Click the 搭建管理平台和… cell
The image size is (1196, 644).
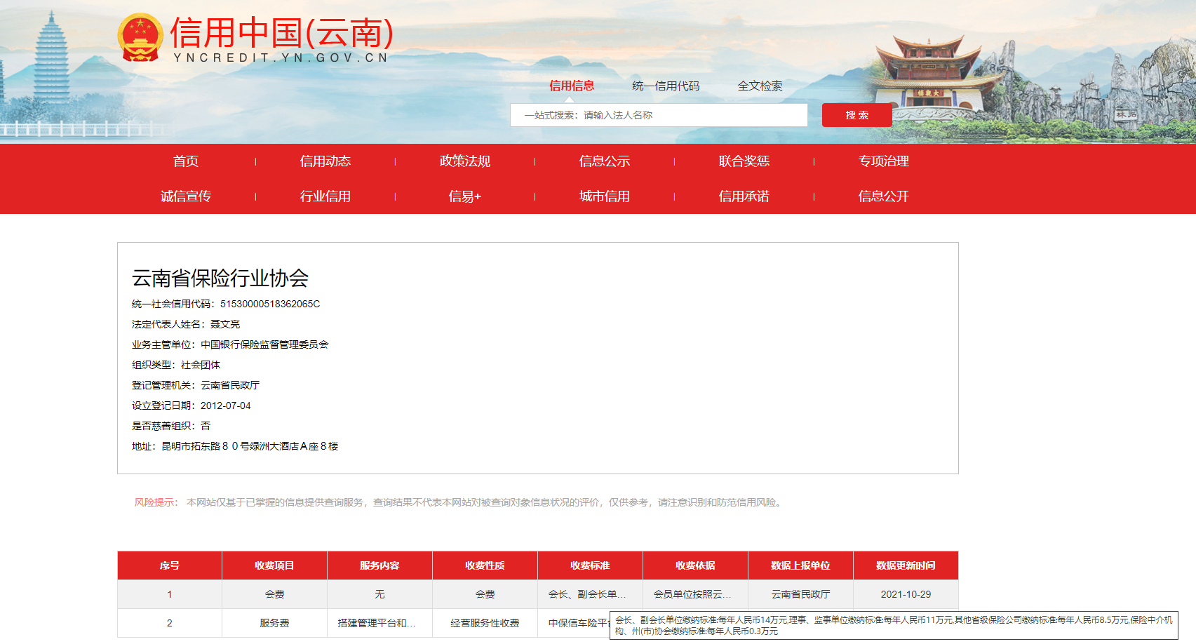tap(380, 623)
